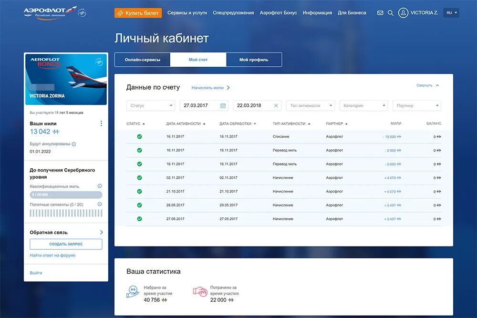Click СОЗДАТЬ ЗАПРОС button
This screenshot has width=477, height=318.
(66, 244)
